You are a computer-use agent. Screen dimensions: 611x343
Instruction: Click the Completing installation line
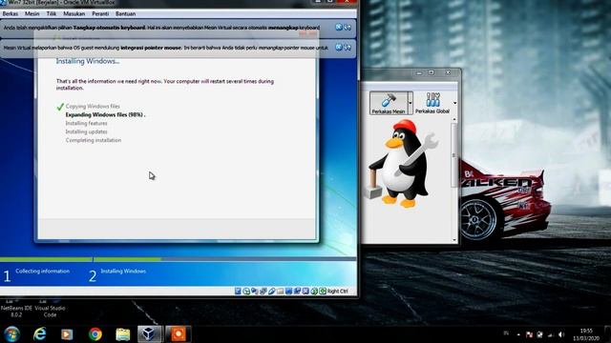point(94,140)
